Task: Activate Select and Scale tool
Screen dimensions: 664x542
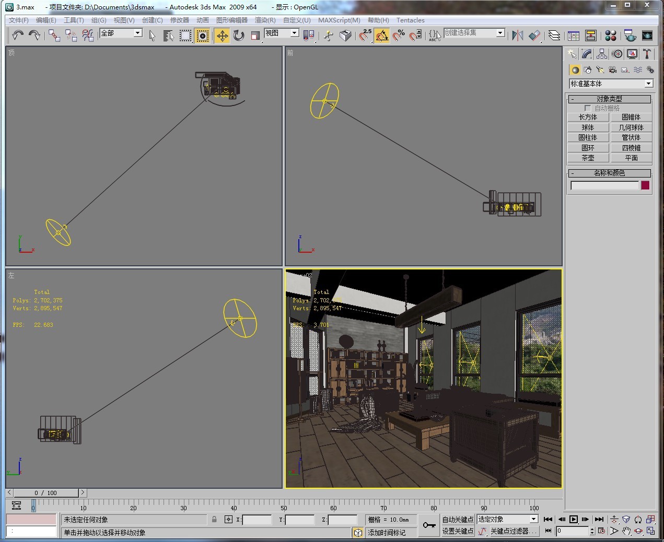Action: coord(255,35)
